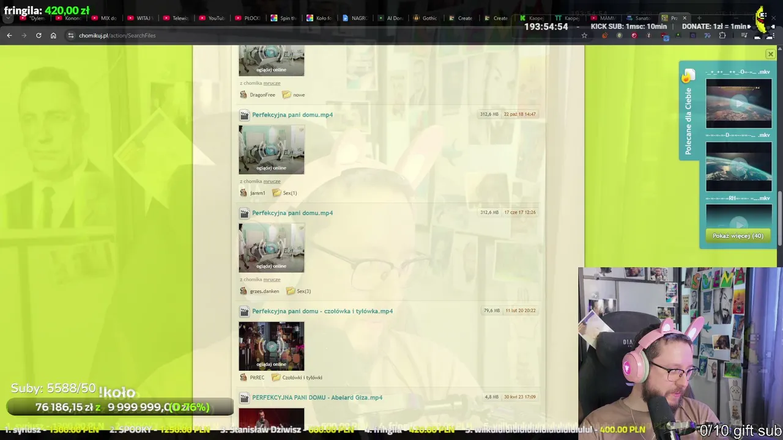Close the active Prz tab

685,18
